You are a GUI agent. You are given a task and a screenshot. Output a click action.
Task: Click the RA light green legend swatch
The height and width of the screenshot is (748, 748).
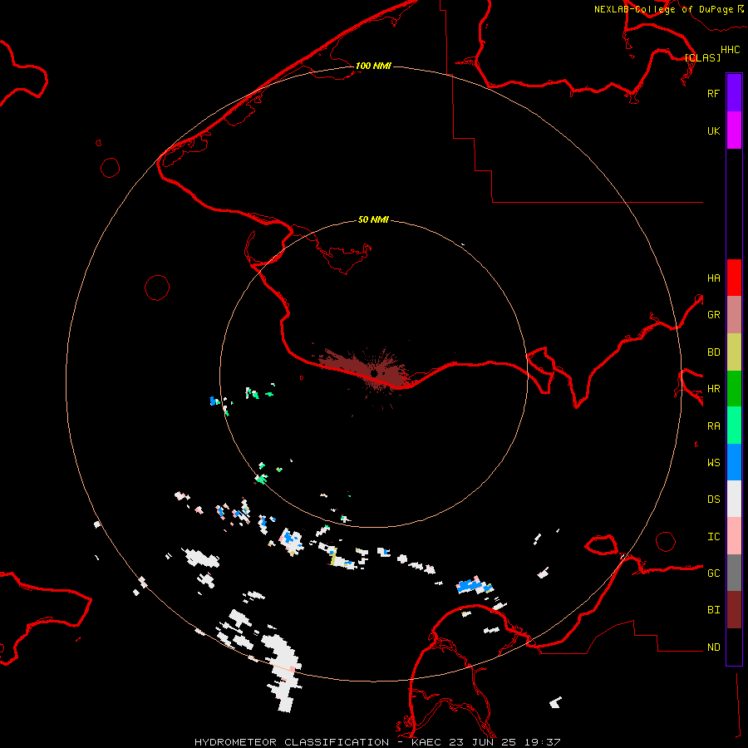(734, 426)
